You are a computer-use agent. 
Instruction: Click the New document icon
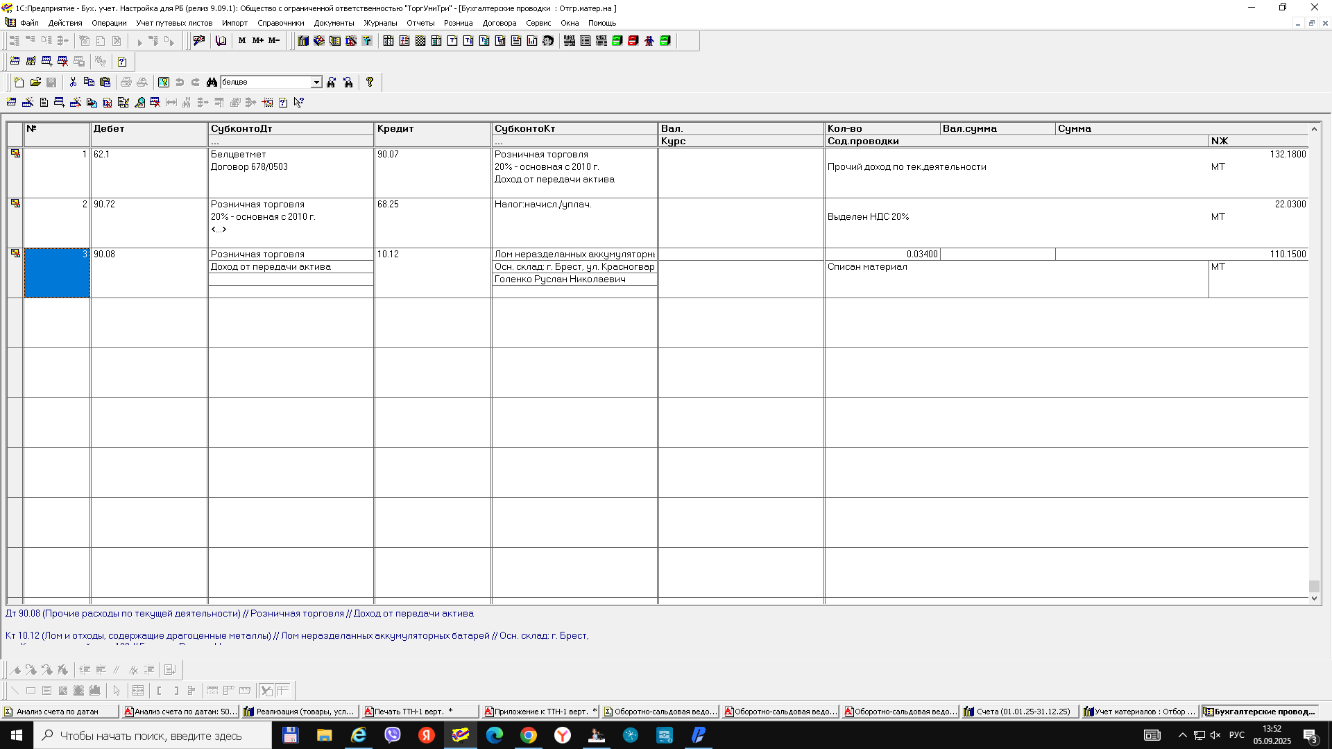pos(19,82)
